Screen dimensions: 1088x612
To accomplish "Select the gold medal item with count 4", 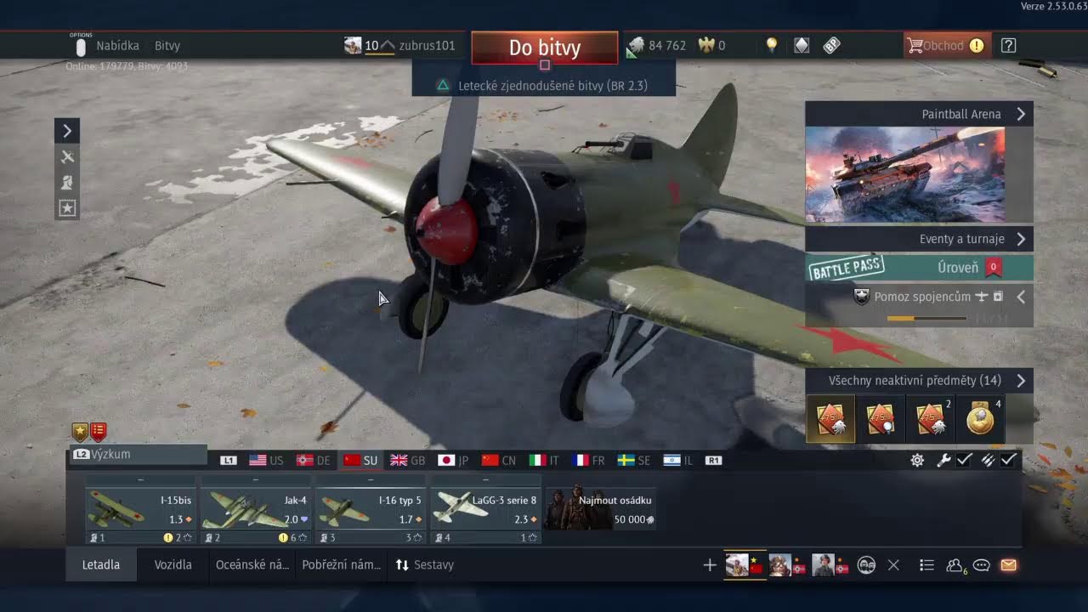I will (x=981, y=419).
